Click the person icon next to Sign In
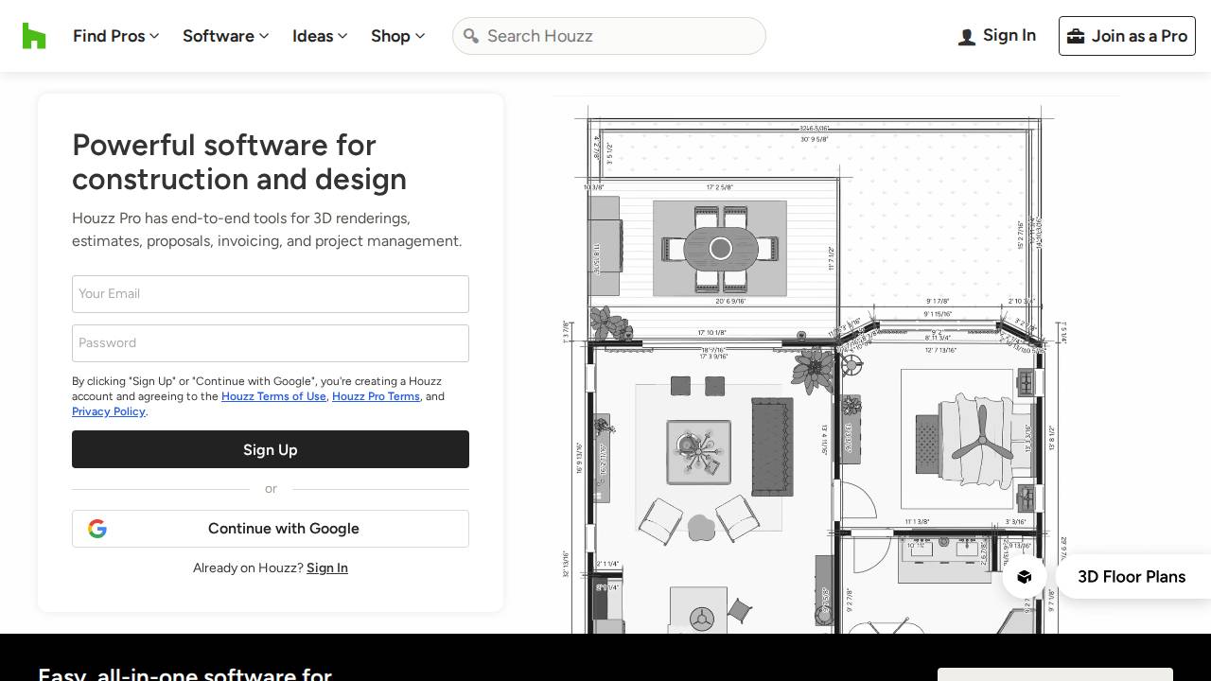This screenshot has width=1211, height=681. (967, 36)
